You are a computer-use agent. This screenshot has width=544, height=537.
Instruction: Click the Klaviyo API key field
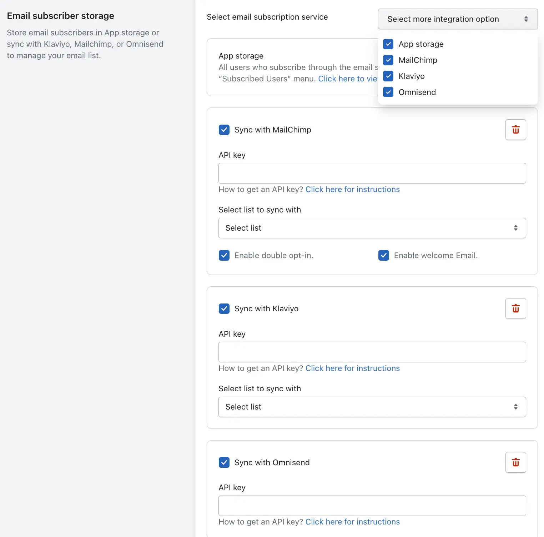click(372, 352)
